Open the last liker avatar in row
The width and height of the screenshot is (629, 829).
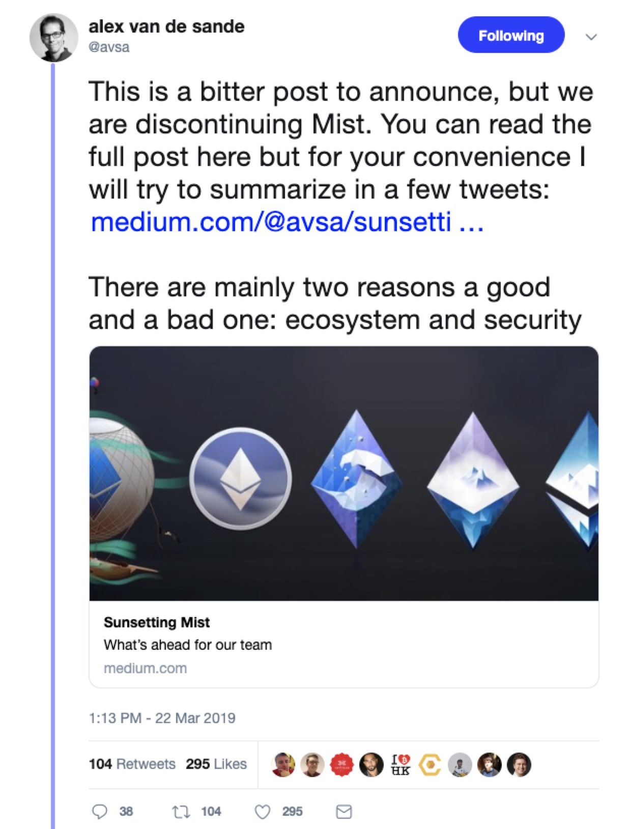(x=519, y=764)
